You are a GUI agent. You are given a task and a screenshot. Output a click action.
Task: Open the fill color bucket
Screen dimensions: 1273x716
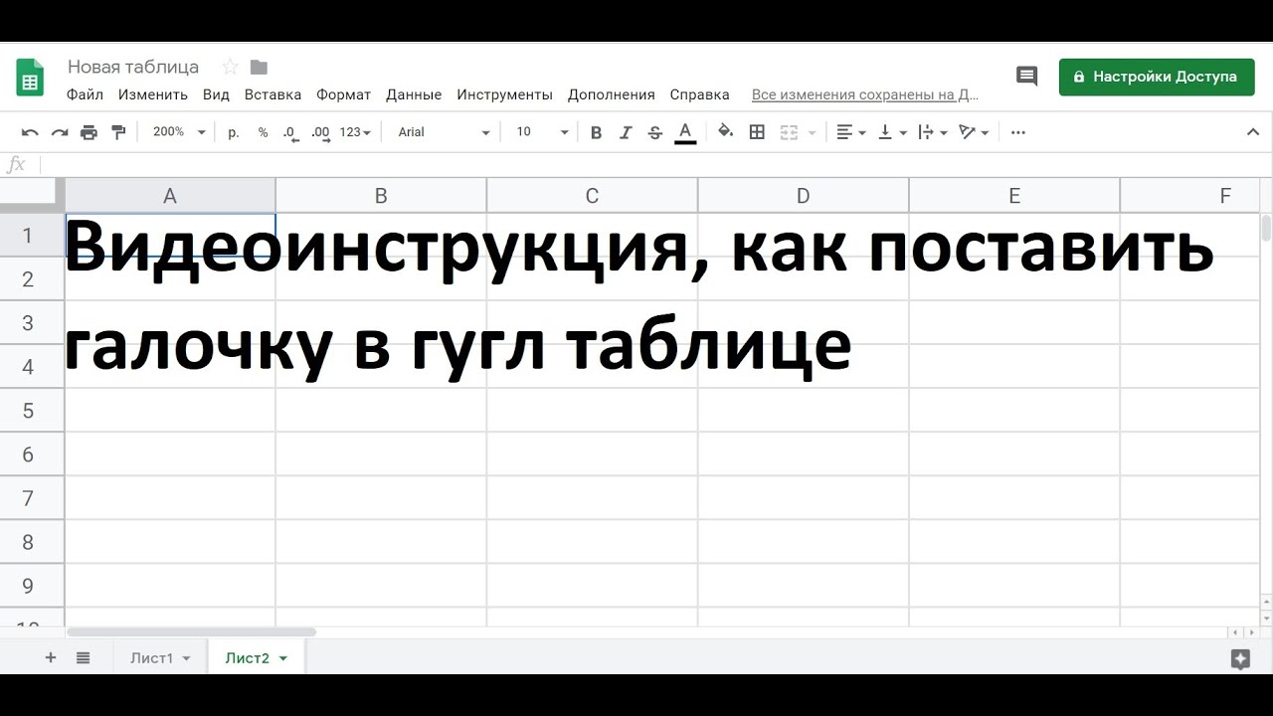[x=726, y=131]
